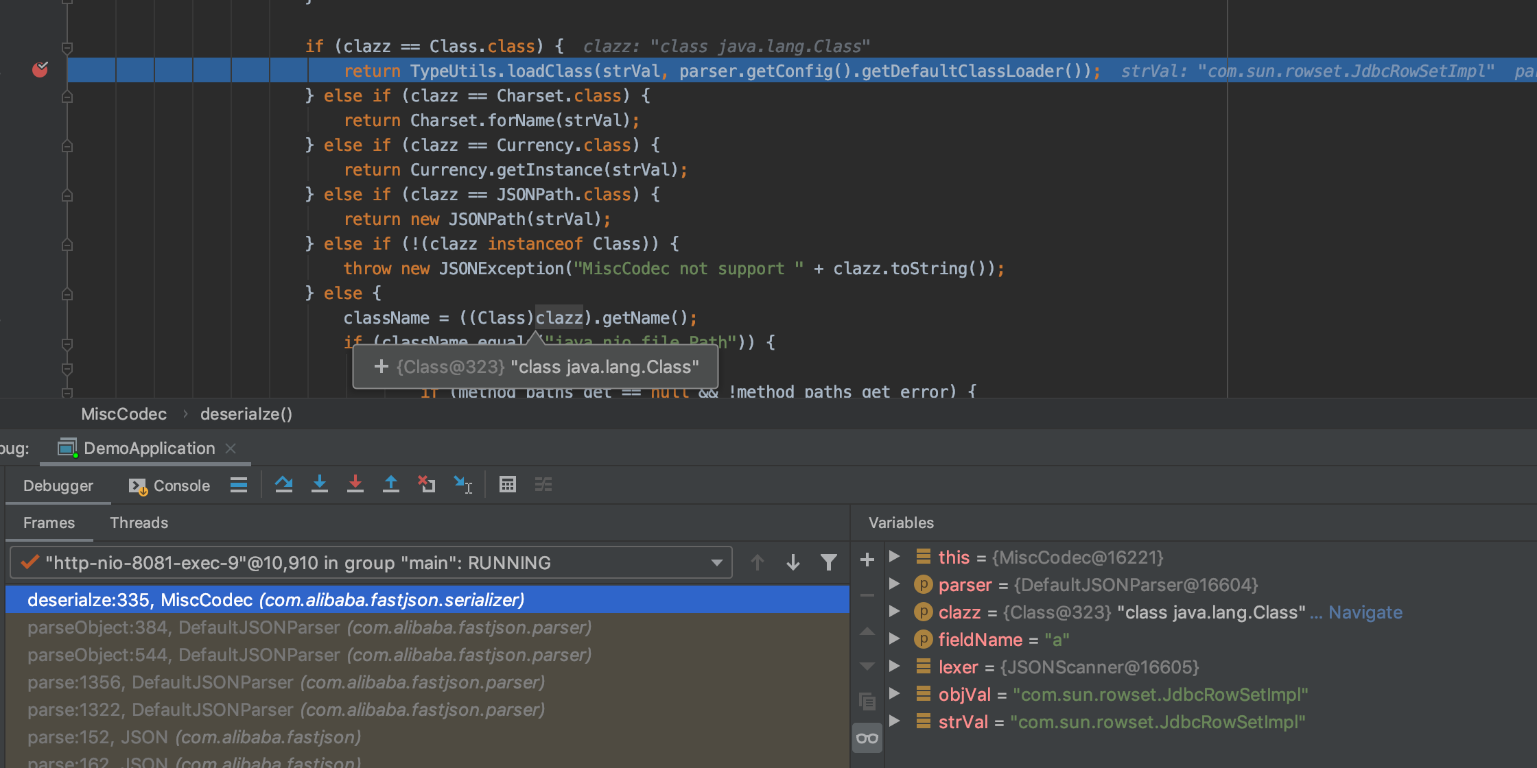The height and width of the screenshot is (768, 1537).
Task: Expand the parser variable node
Action: coord(895,584)
